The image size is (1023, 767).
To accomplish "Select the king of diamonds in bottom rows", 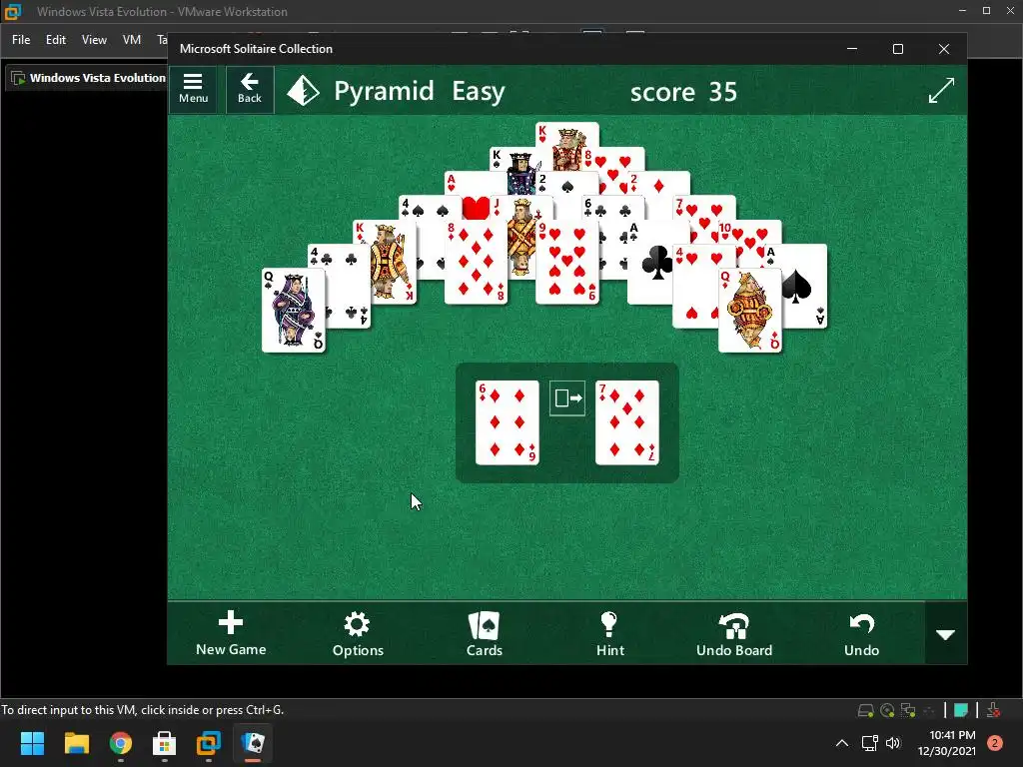I will (x=392, y=261).
